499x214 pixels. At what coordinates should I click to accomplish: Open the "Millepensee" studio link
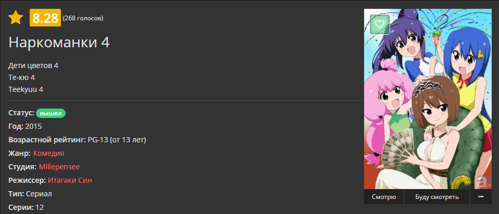click(59, 167)
